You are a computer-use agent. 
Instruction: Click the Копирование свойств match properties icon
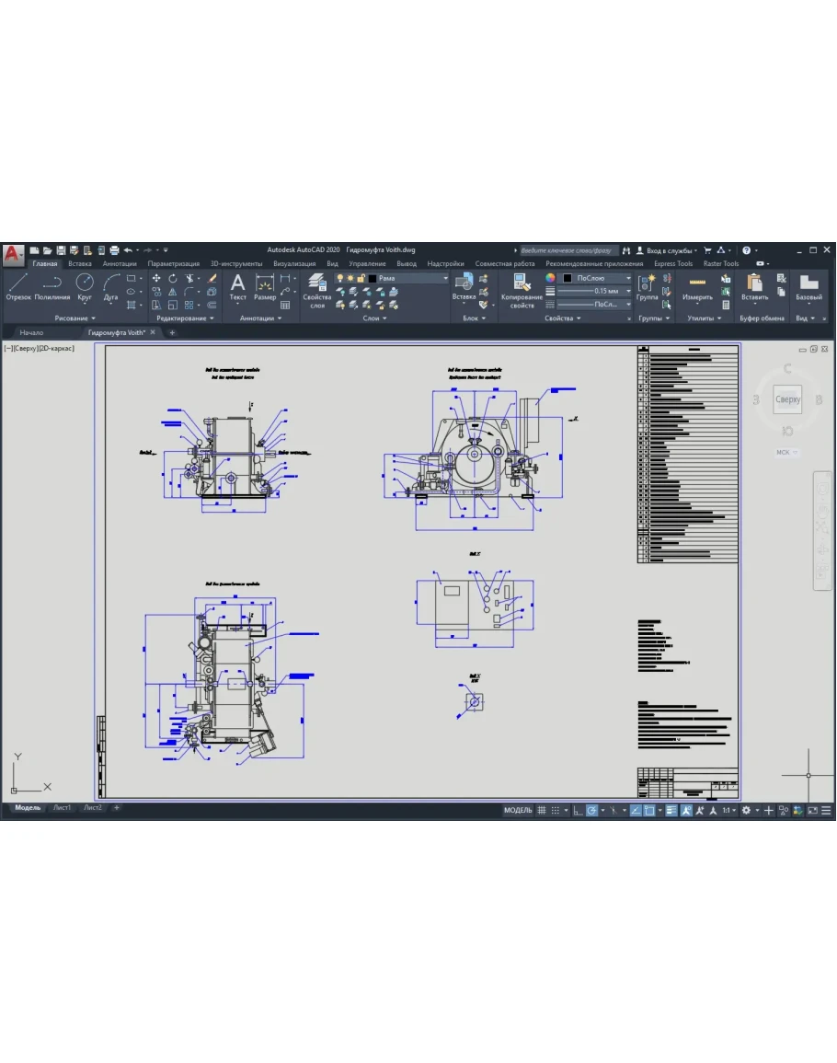522,289
